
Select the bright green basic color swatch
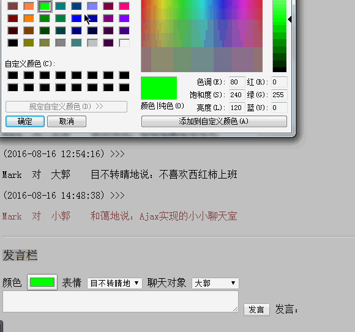point(45,6)
